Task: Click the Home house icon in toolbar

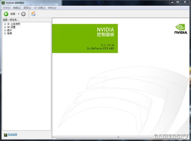Action: tap(33, 14)
